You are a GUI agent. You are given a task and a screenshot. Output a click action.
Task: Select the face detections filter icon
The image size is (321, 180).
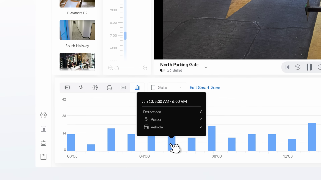tap(95, 87)
